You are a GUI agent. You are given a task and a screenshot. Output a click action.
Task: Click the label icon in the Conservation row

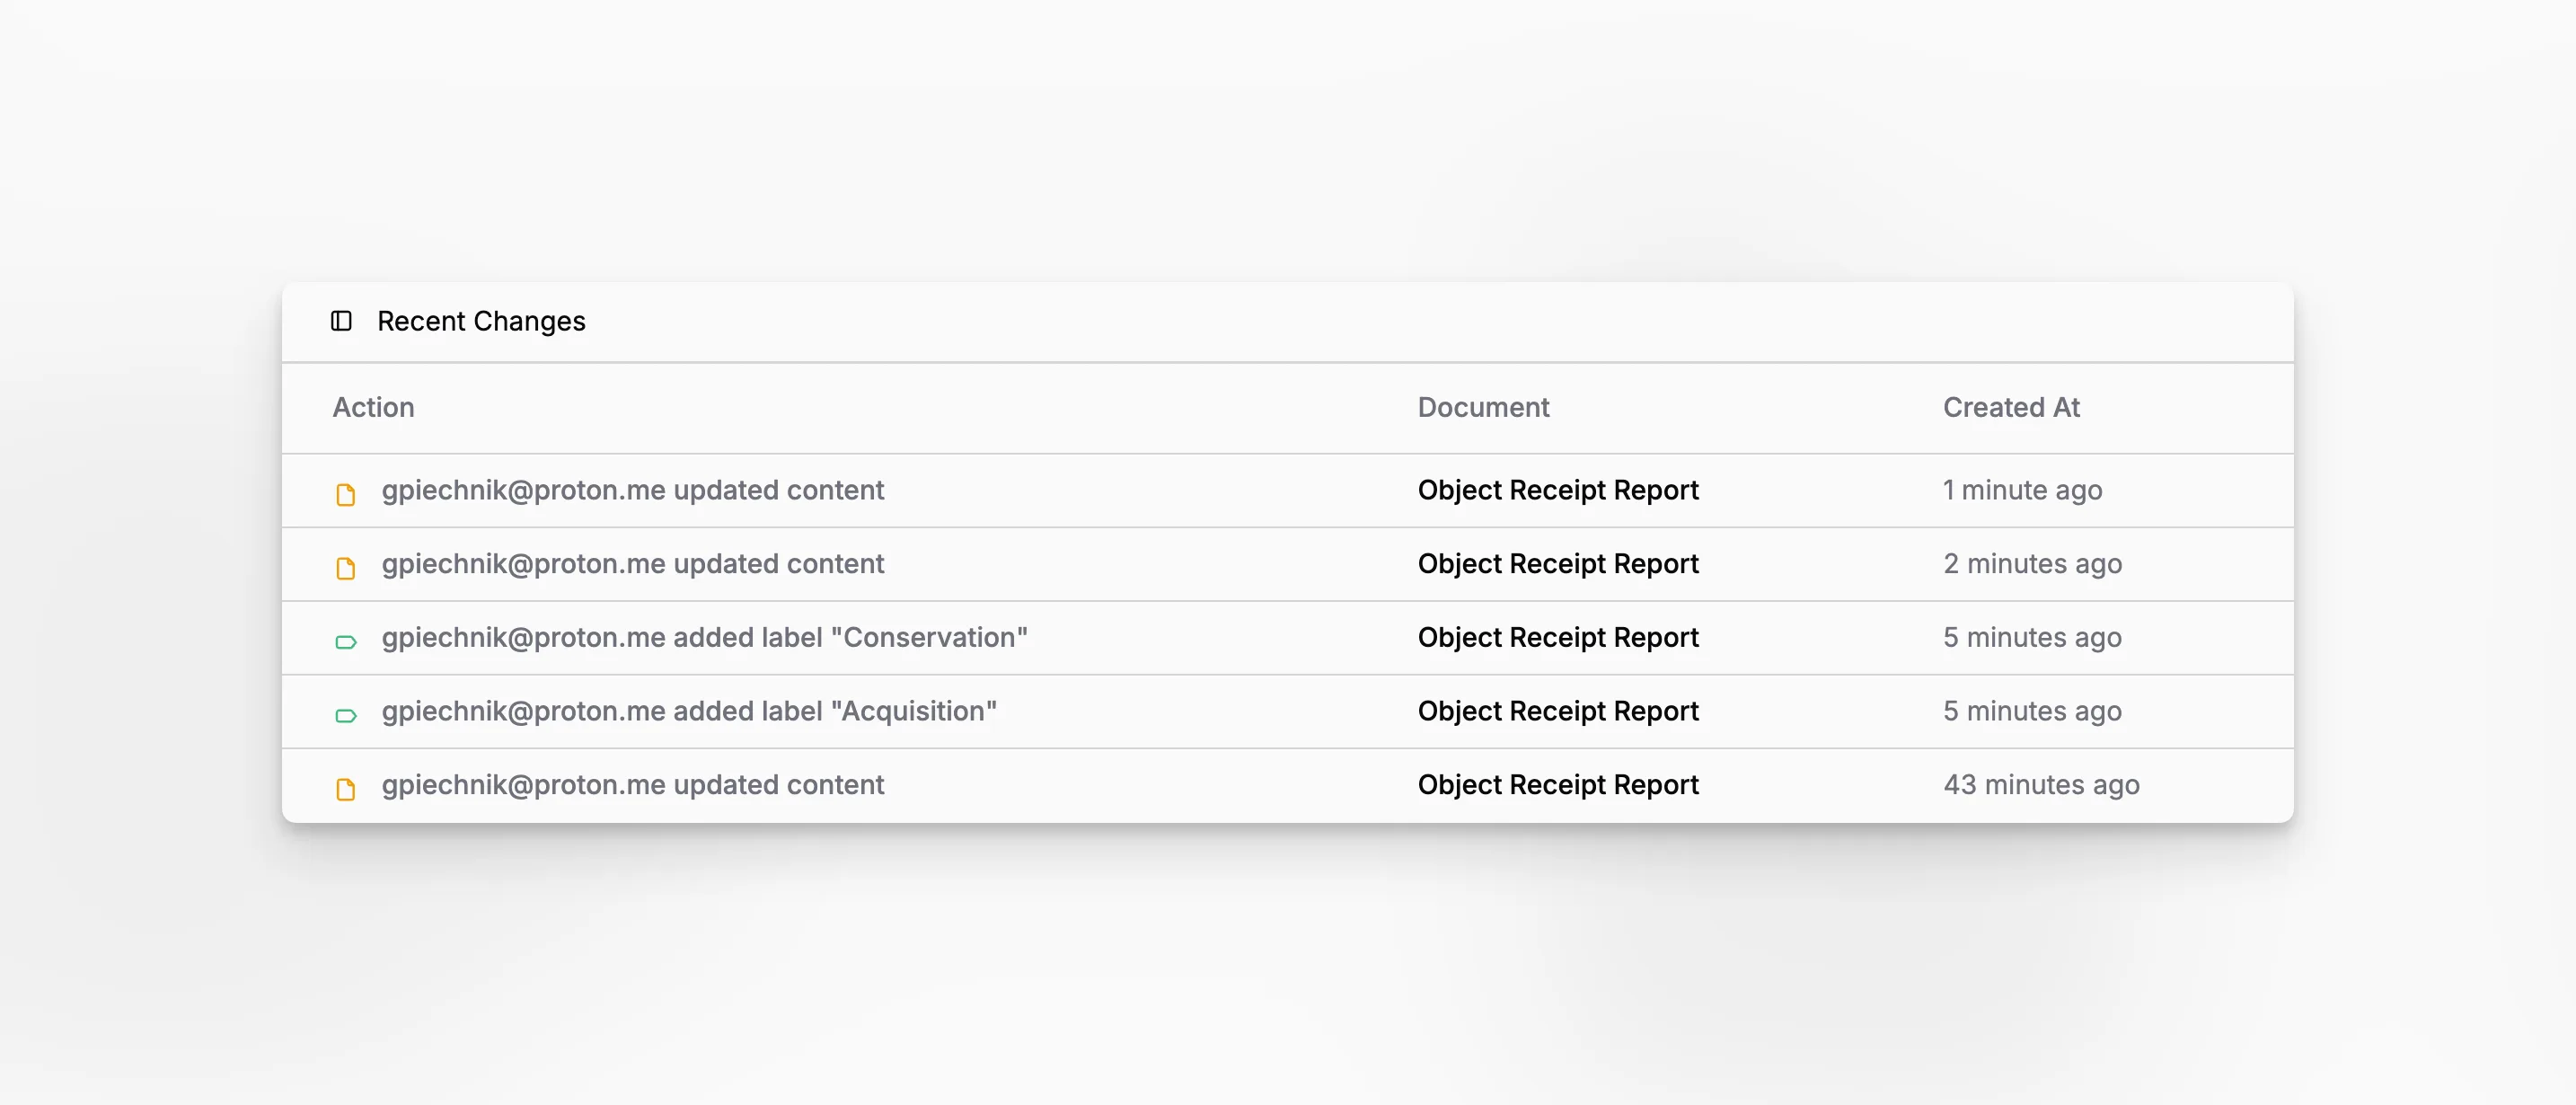(x=346, y=642)
